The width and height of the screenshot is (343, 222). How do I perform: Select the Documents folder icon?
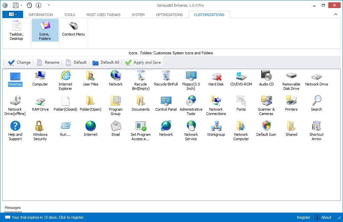tap(141, 104)
